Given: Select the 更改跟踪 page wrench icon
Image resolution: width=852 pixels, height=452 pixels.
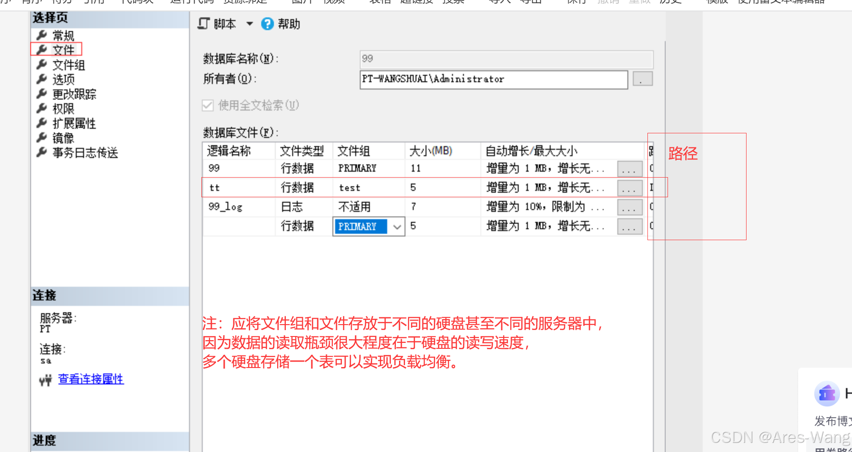Looking at the screenshot, I should 42,94.
